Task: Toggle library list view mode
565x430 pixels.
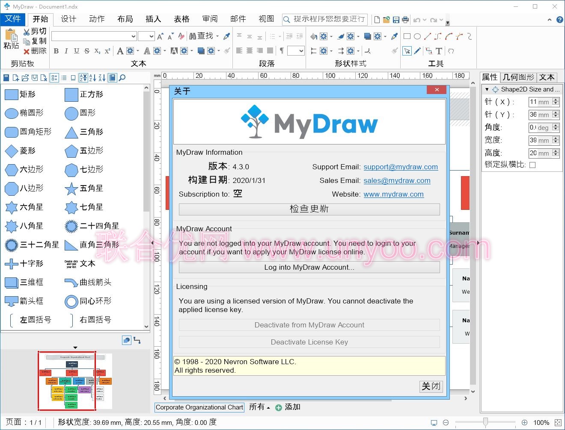Action: pyautogui.click(x=64, y=78)
